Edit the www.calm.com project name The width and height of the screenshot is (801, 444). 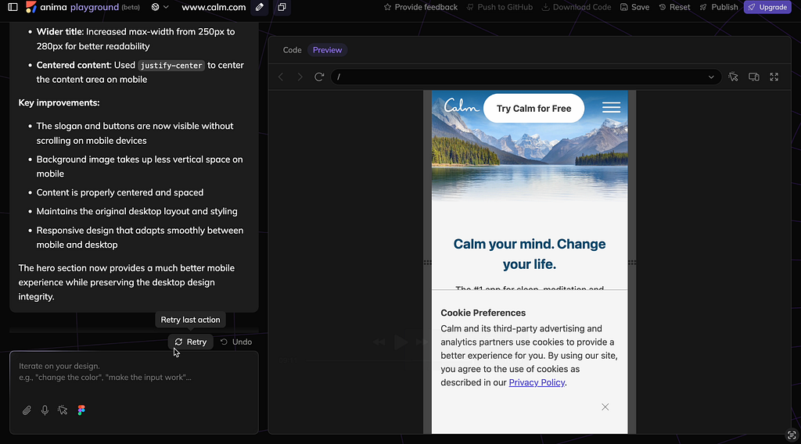260,7
